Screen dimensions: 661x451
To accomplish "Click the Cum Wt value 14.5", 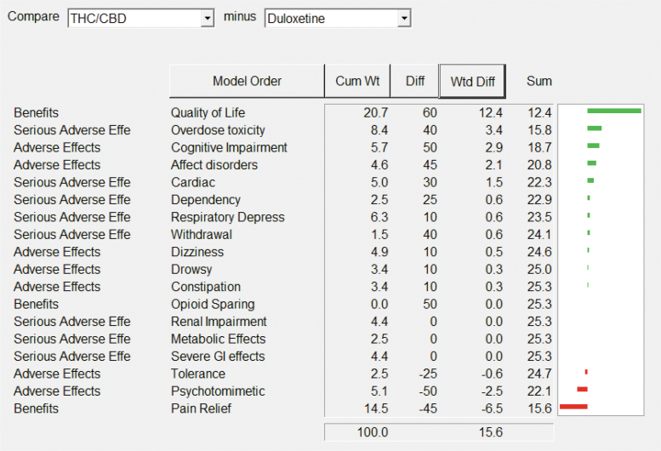I will click(x=376, y=408).
